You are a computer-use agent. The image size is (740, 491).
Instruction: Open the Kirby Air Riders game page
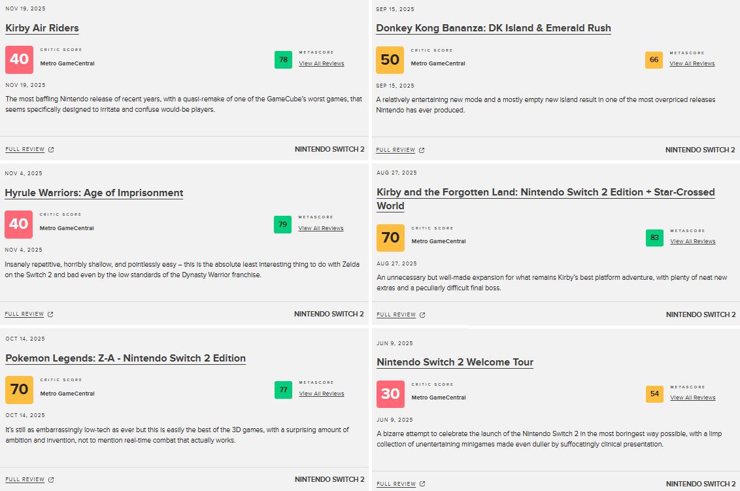(x=42, y=28)
